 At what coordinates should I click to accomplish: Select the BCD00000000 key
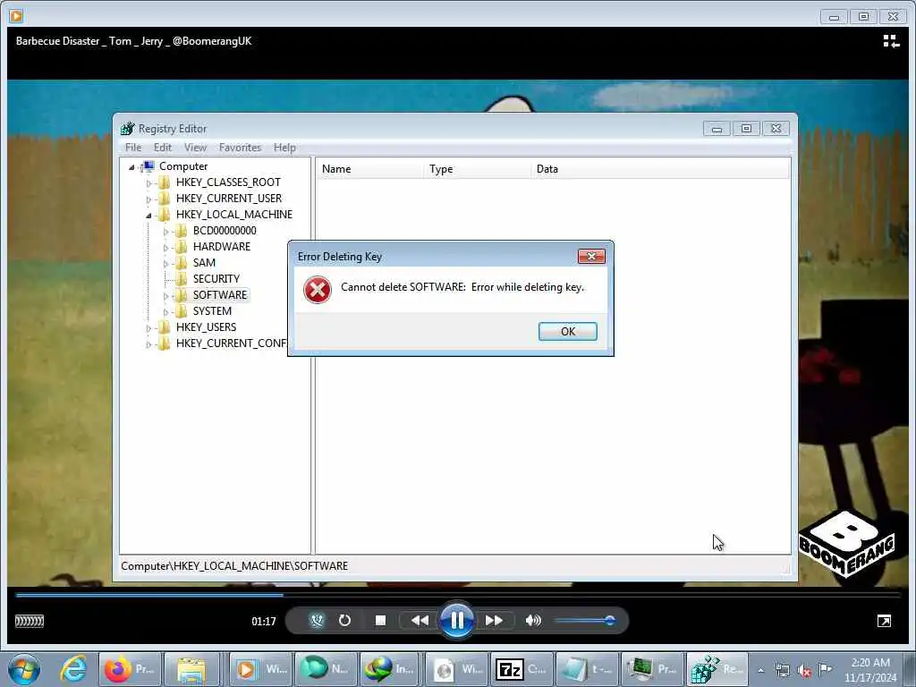click(x=225, y=231)
